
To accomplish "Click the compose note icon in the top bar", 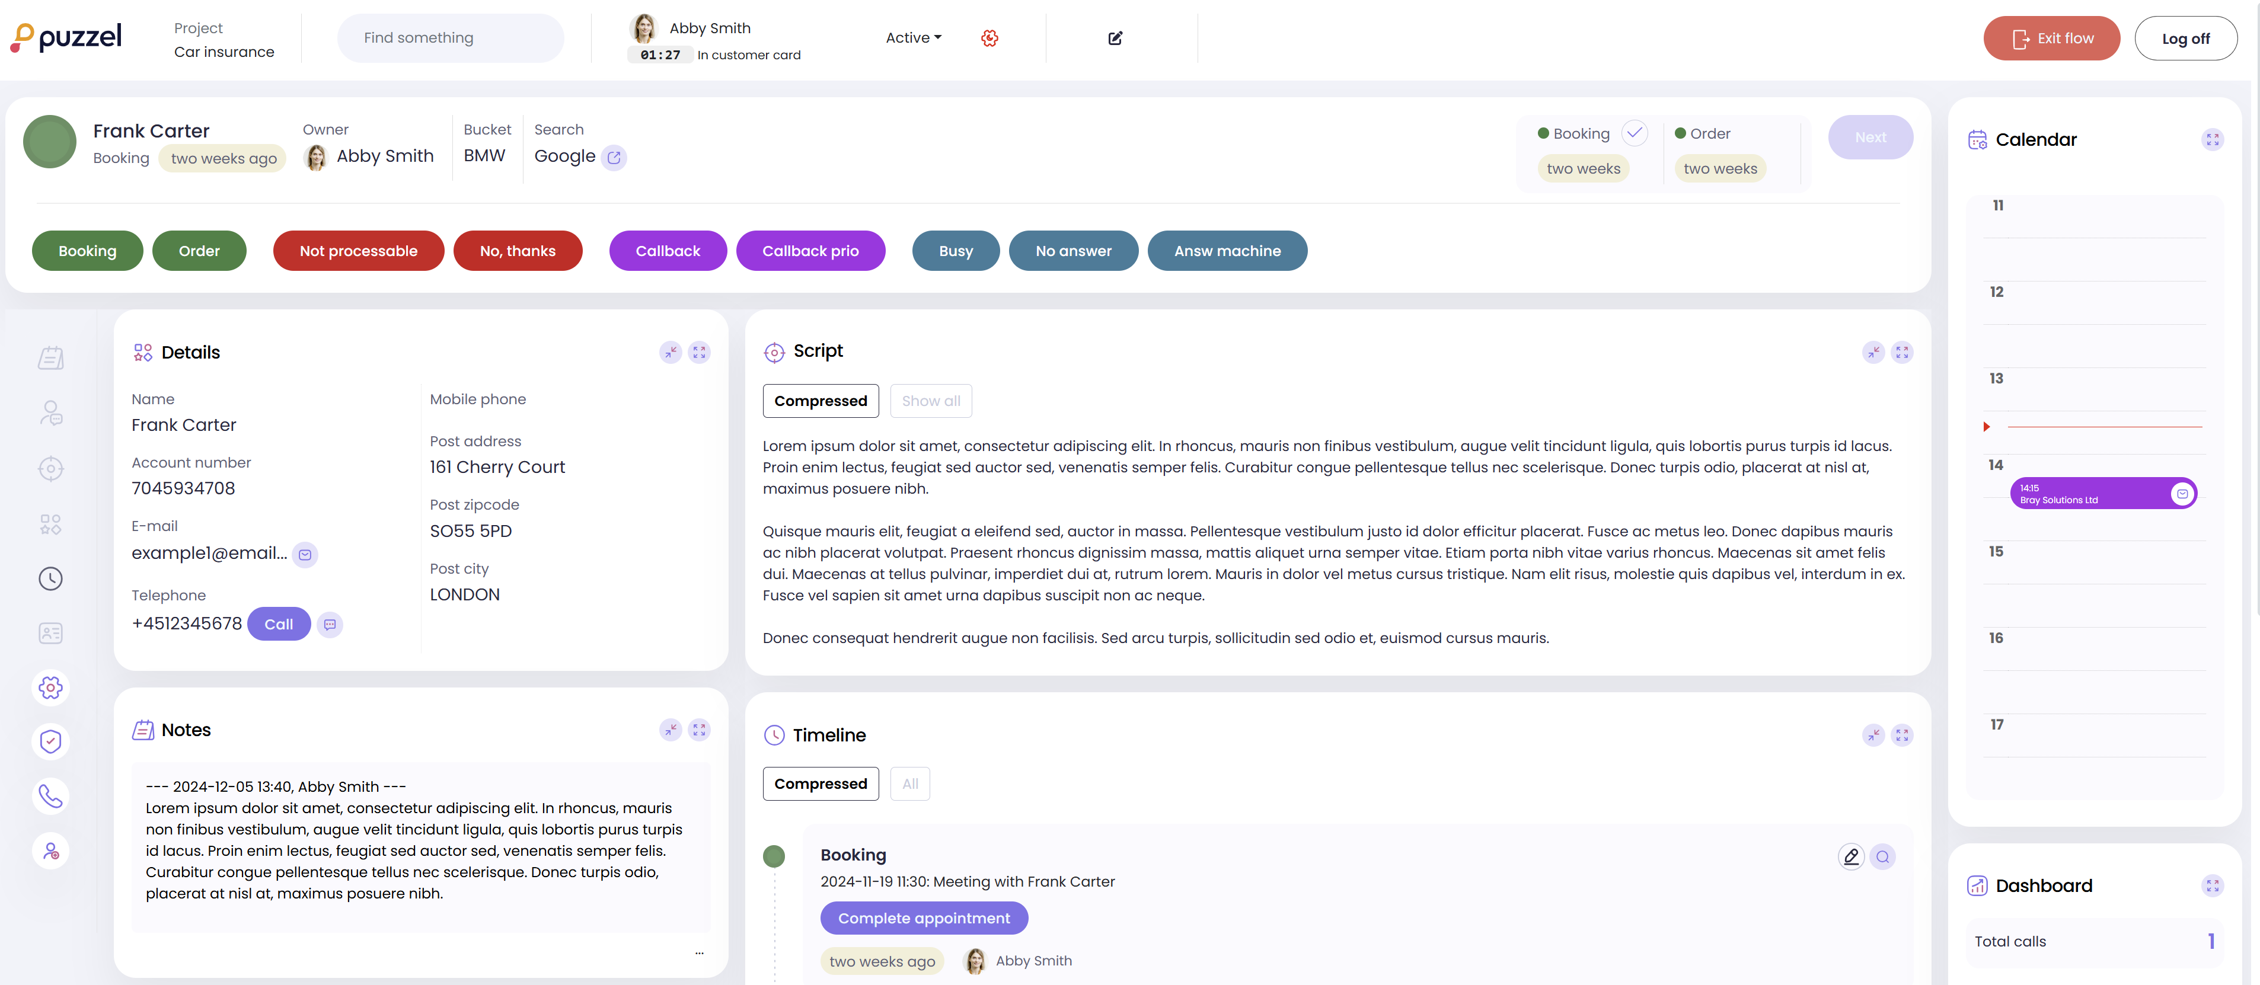I will 1115,38.
